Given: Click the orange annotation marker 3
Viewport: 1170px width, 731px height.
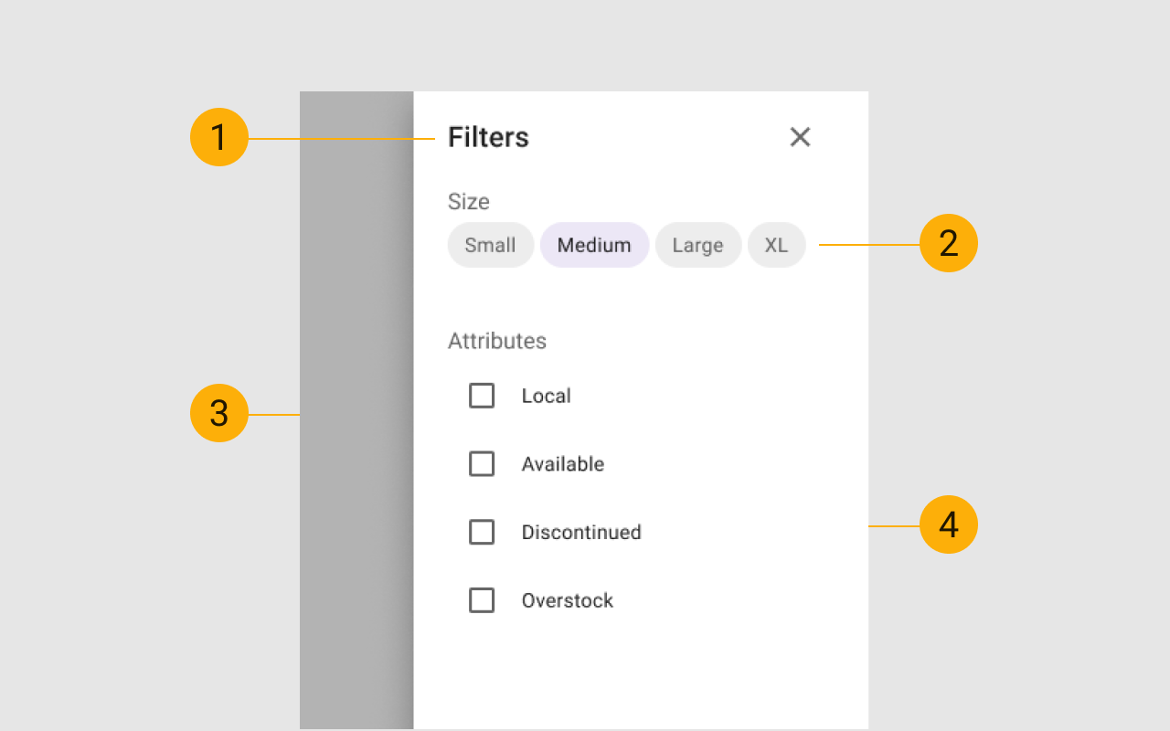Looking at the screenshot, I should pos(219,413).
